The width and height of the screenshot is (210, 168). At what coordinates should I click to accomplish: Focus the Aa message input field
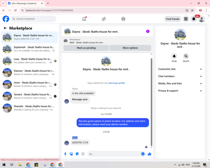coord(114,154)
